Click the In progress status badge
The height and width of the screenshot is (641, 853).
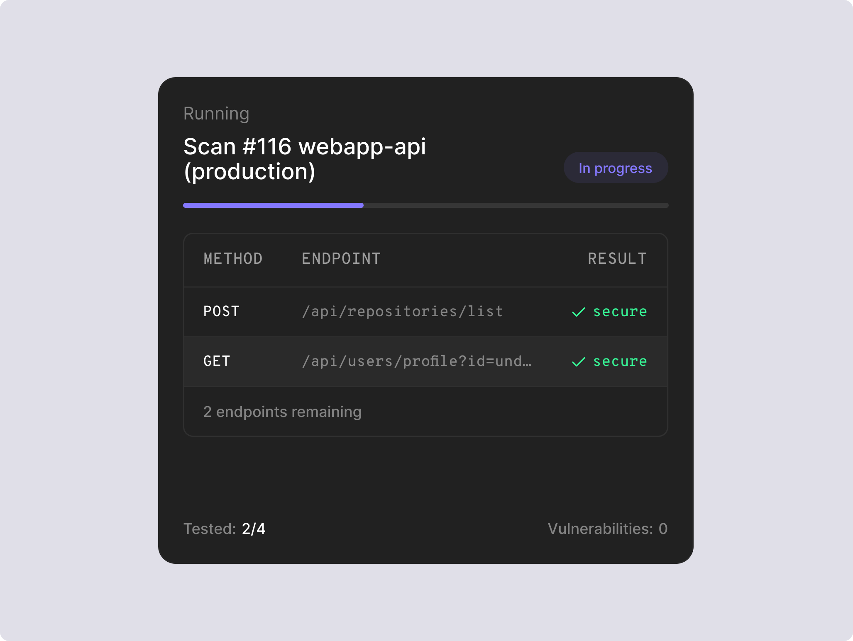pos(615,168)
